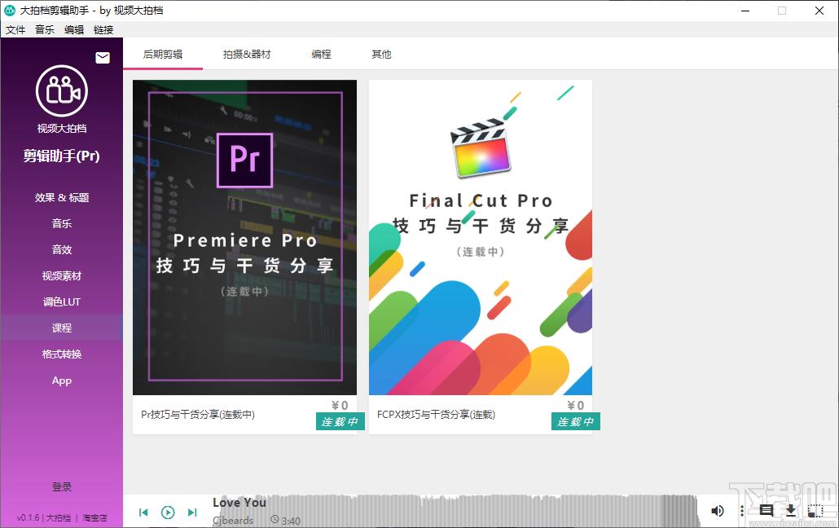Open the mail envelope icon
The height and width of the screenshot is (528, 839).
click(x=102, y=58)
